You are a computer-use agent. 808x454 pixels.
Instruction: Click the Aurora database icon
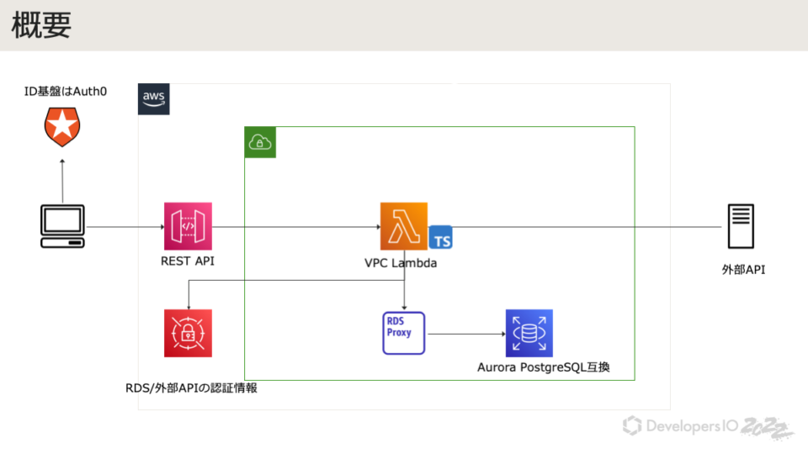click(529, 333)
